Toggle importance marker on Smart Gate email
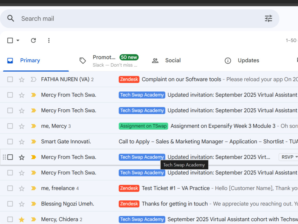Viewport: 298px width, 224px height. click(x=33, y=142)
